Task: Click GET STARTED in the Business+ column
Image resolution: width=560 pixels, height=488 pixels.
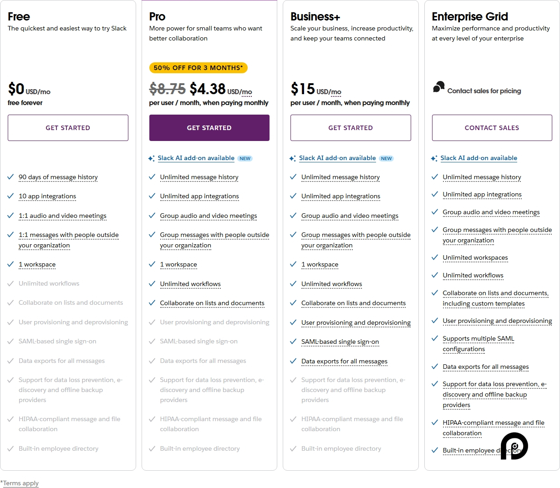Action: 351,128
